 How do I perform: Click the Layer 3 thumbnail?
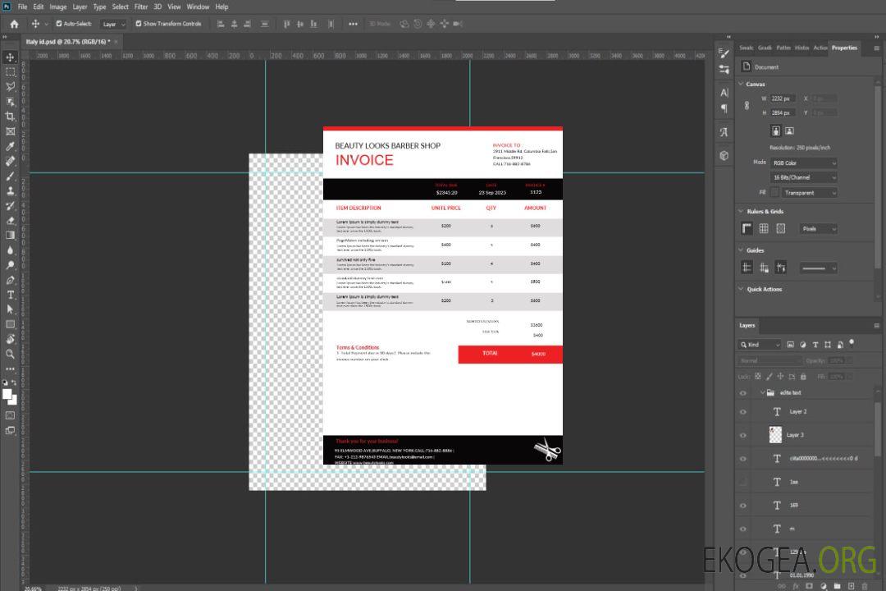point(776,435)
